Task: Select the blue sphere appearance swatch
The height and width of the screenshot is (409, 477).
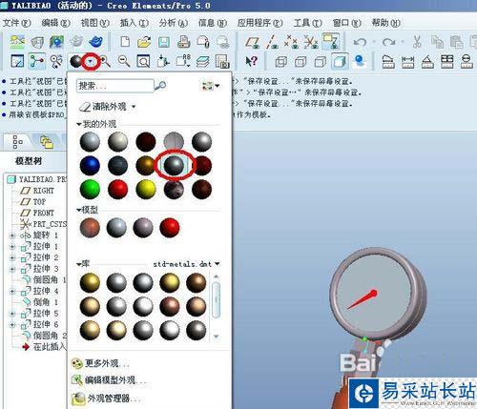Action: tap(90, 166)
